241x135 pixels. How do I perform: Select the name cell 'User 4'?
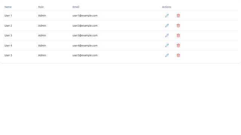point(8,45)
